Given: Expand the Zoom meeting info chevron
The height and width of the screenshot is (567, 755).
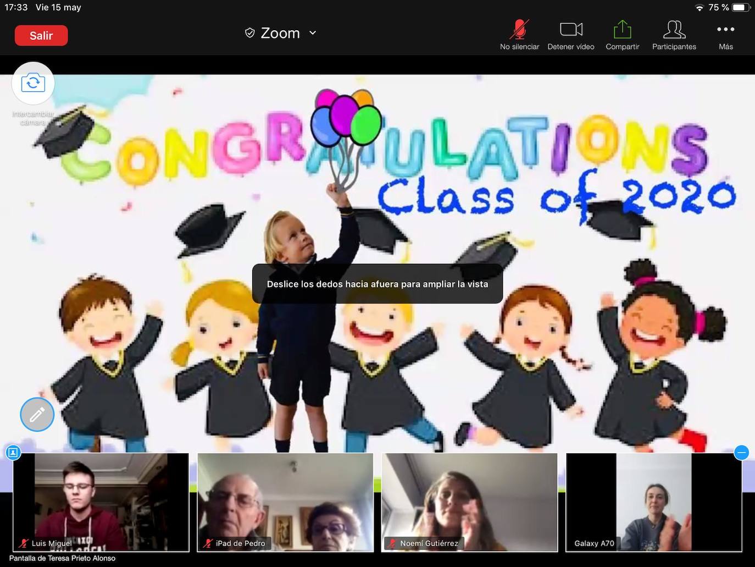Looking at the screenshot, I should 313,33.
